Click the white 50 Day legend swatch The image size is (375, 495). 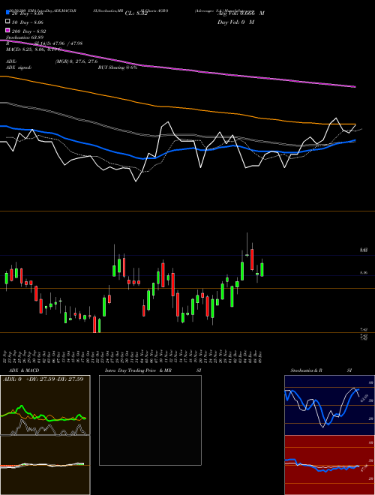pyautogui.click(x=7, y=22)
